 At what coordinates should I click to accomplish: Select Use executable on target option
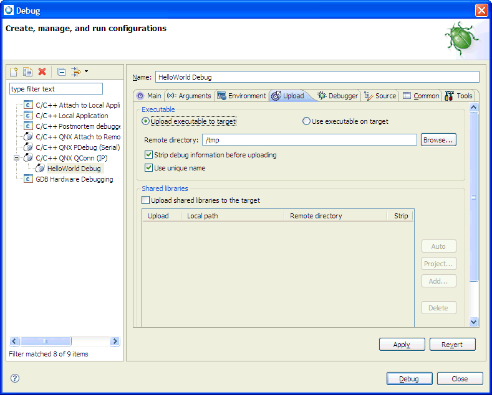pyautogui.click(x=307, y=121)
